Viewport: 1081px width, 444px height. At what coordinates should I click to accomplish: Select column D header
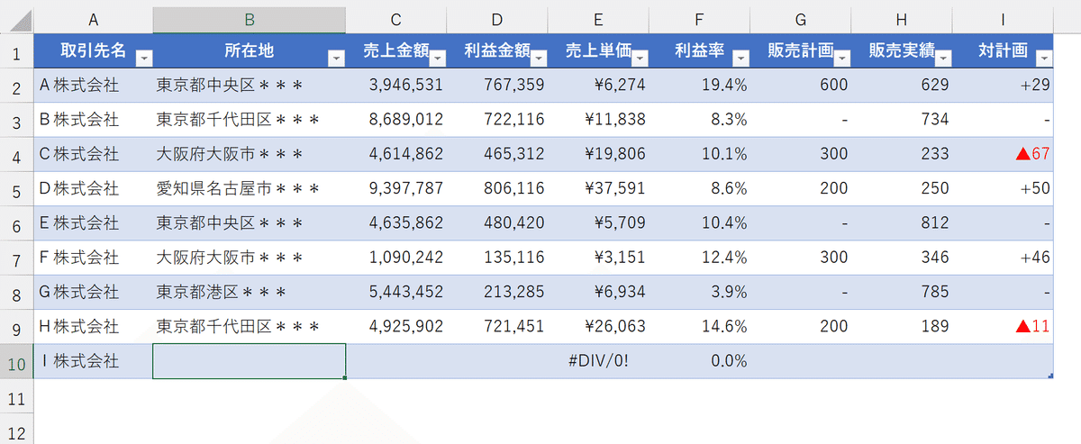[x=497, y=20]
